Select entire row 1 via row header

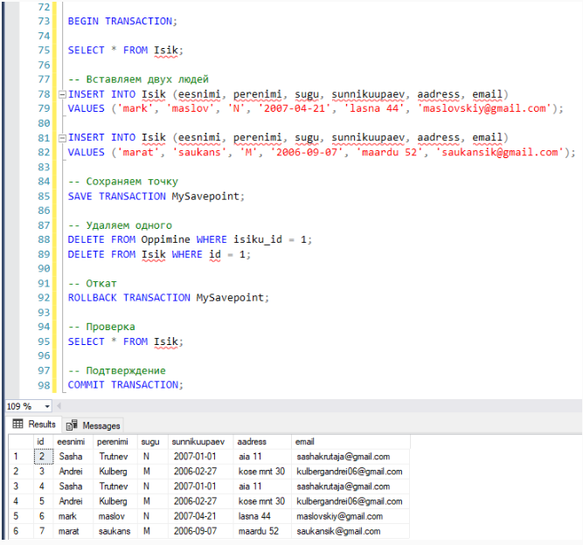(14, 457)
